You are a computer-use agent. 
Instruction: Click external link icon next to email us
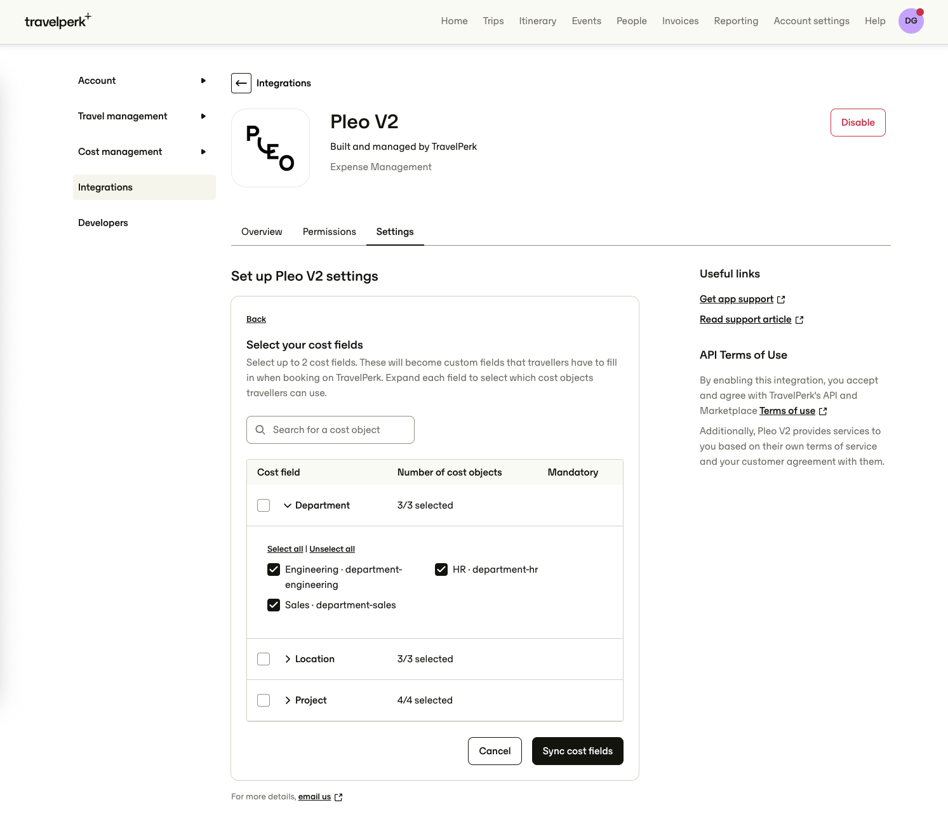tap(338, 797)
